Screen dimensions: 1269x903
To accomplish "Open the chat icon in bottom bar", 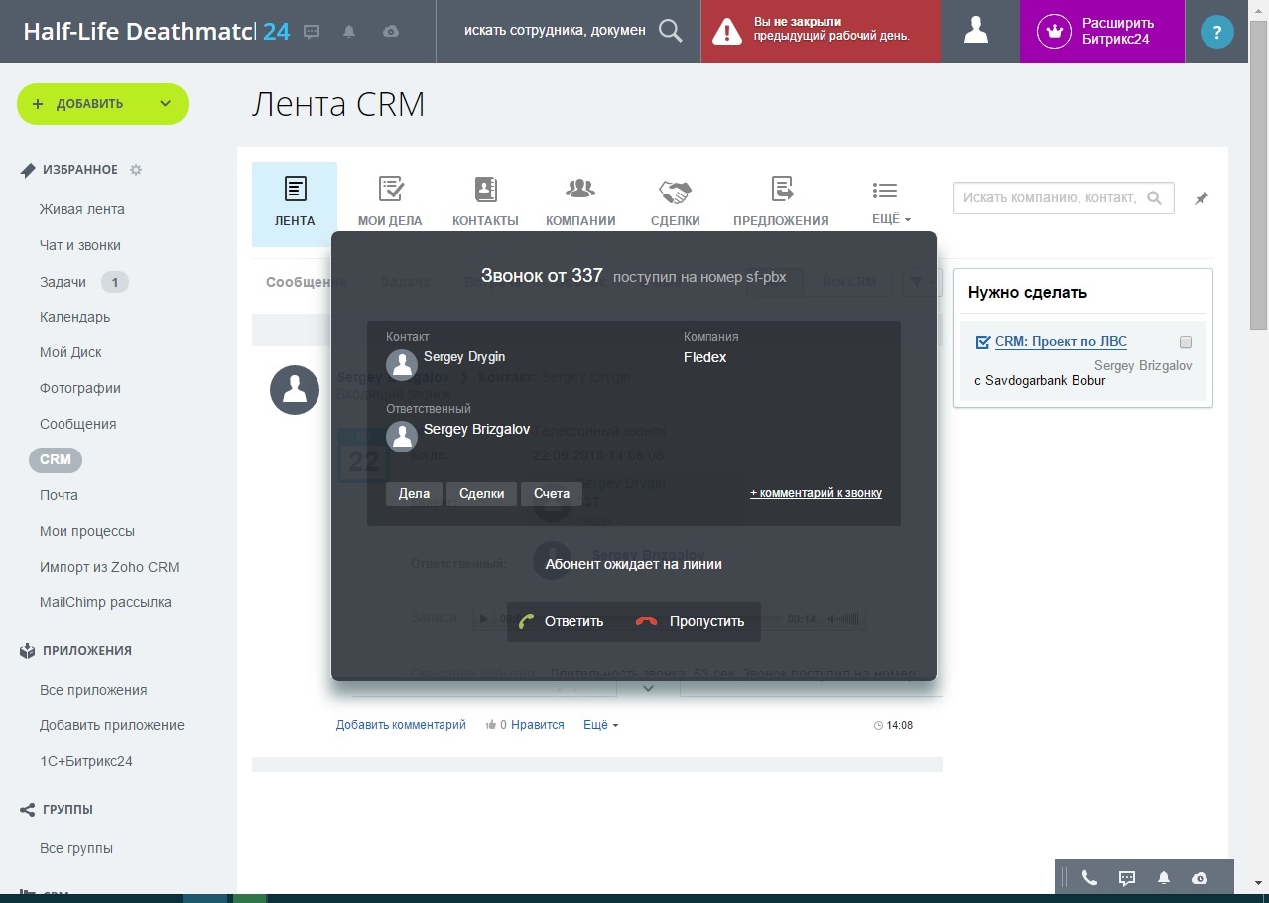I will tap(1126, 878).
